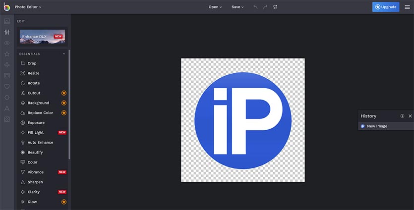Click the premium star badge beside Glow

(64, 202)
